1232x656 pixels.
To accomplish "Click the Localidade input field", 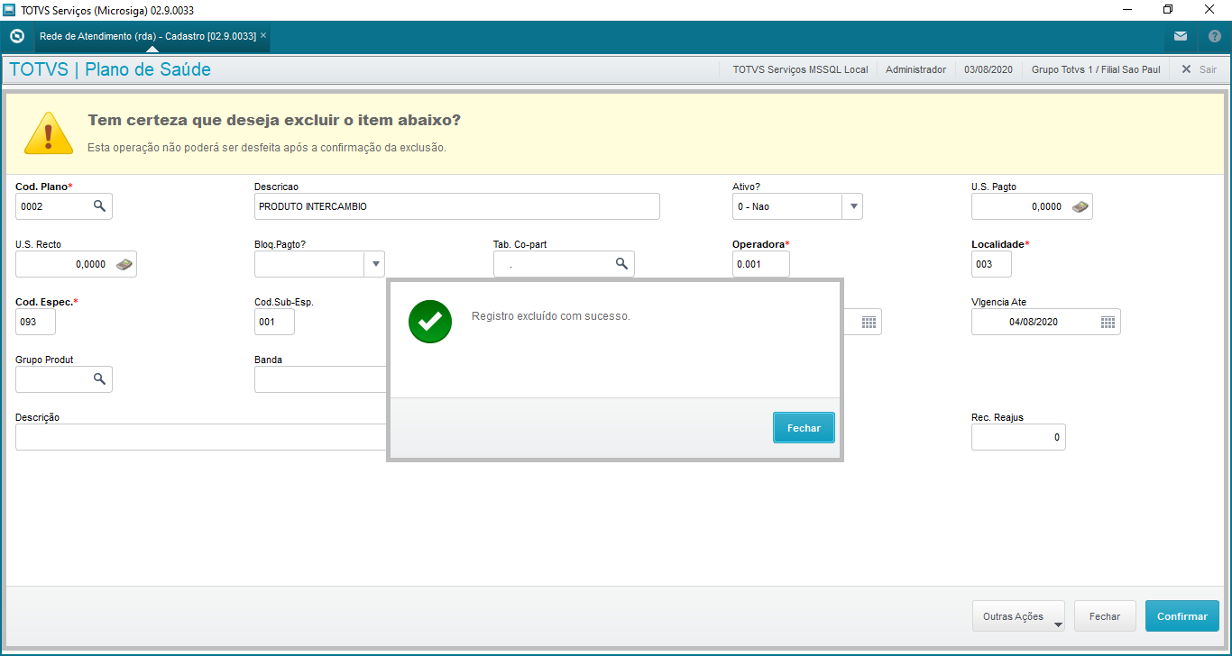I will [x=991, y=264].
